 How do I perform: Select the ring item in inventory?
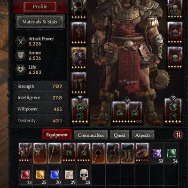click(x=142, y=153)
